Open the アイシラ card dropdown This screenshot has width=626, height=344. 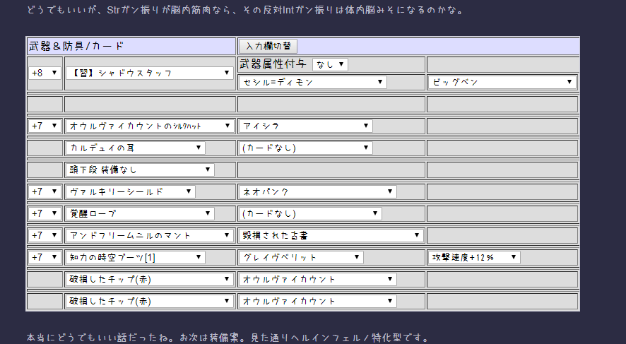[x=306, y=126]
